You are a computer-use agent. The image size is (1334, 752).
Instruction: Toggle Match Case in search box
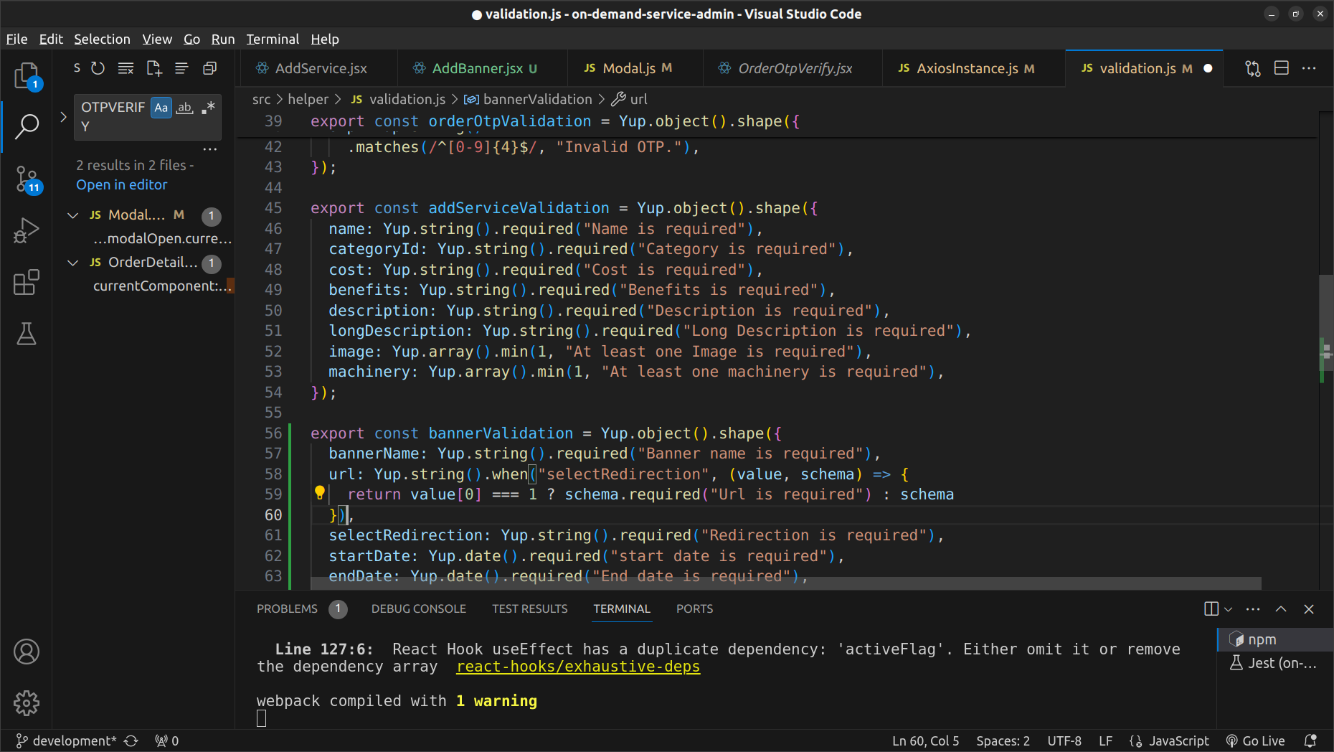tap(161, 108)
